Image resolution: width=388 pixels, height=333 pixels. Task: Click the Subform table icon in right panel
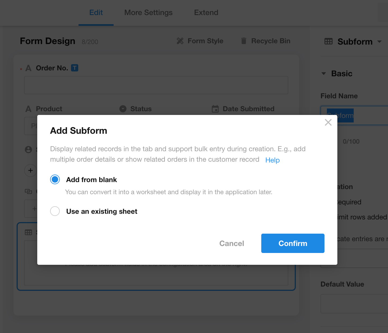click(x=329, y=41)
